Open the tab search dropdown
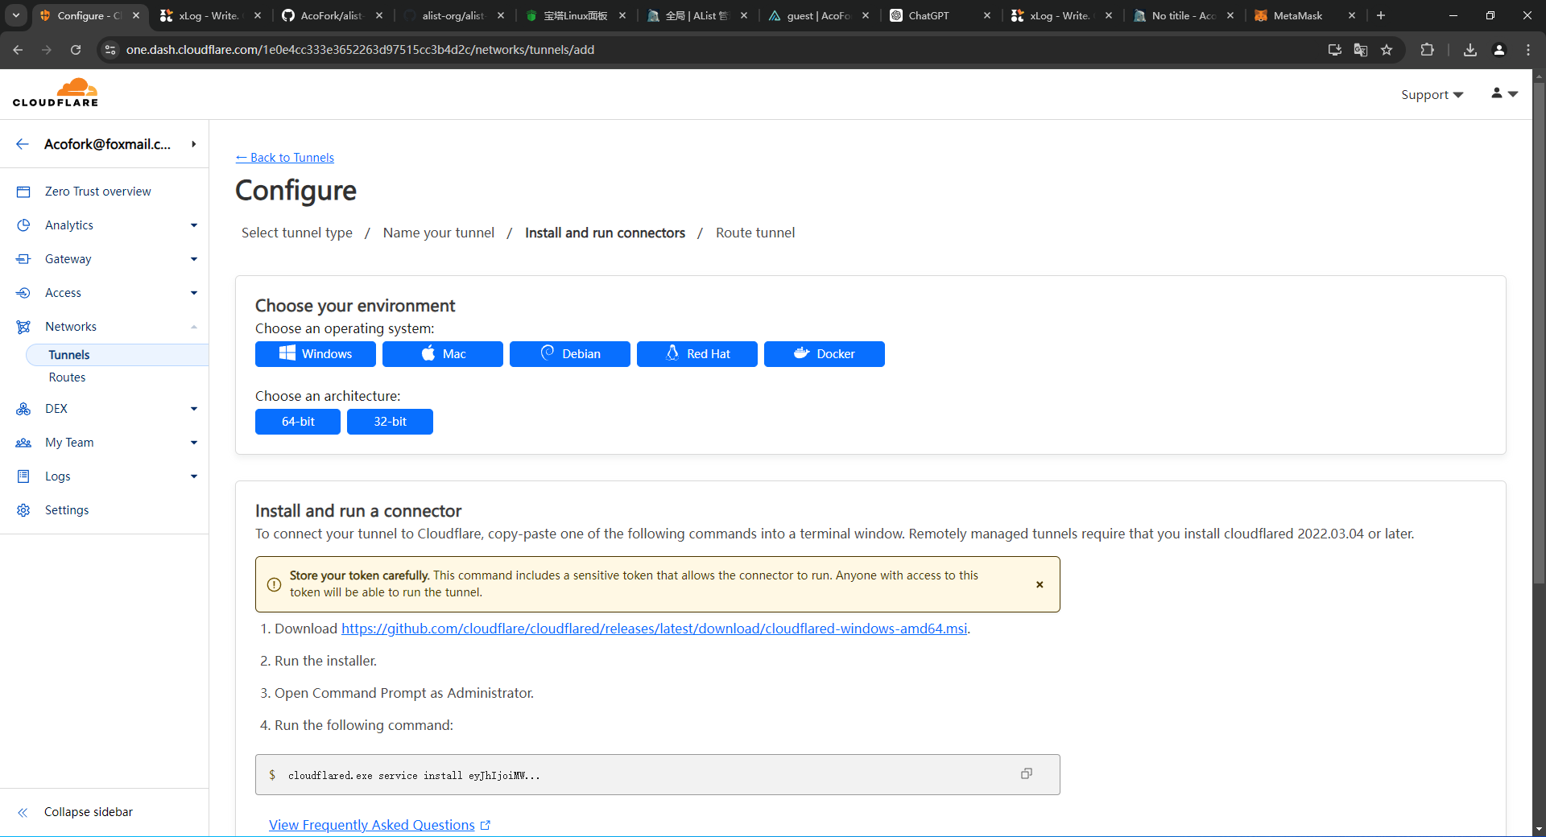The image size is (1546, 837). pyautogui.click(x=16, y=15)
